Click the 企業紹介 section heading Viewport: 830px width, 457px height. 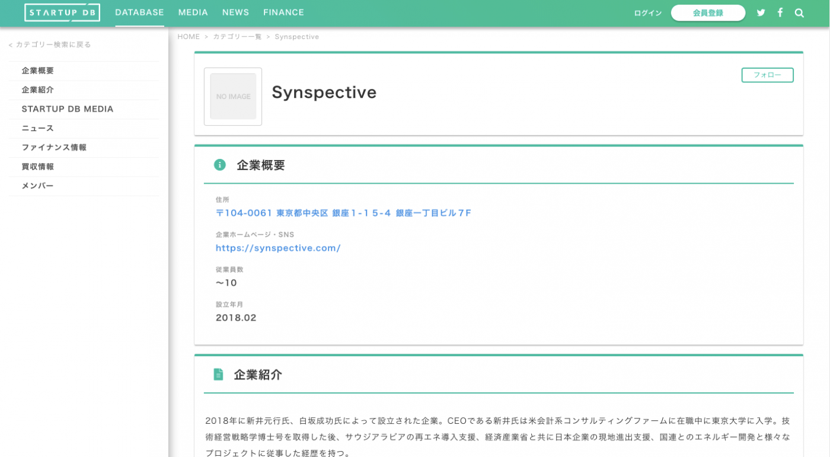point(258,375)
